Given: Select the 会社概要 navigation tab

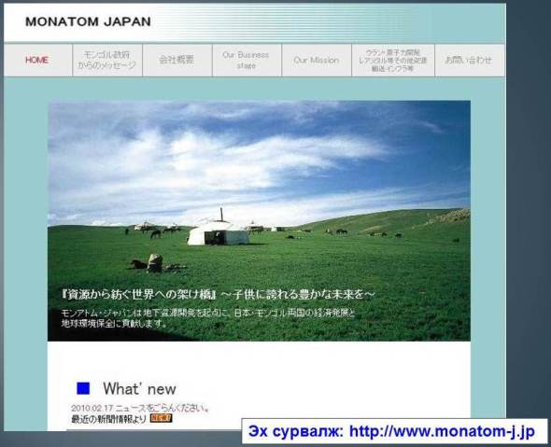Looking at the screenshot, I should [x=177, y=60].
